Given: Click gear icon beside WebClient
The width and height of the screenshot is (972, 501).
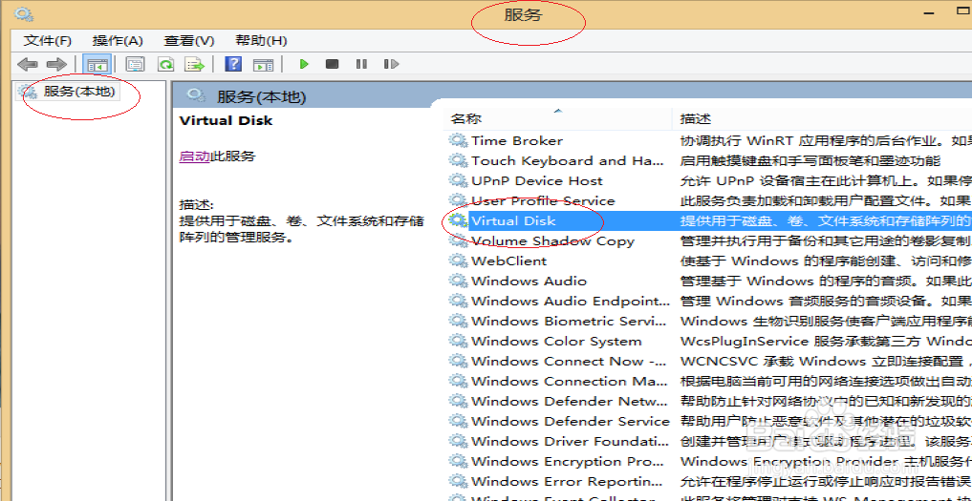Looking at the screenshot, I should point(458,261).
